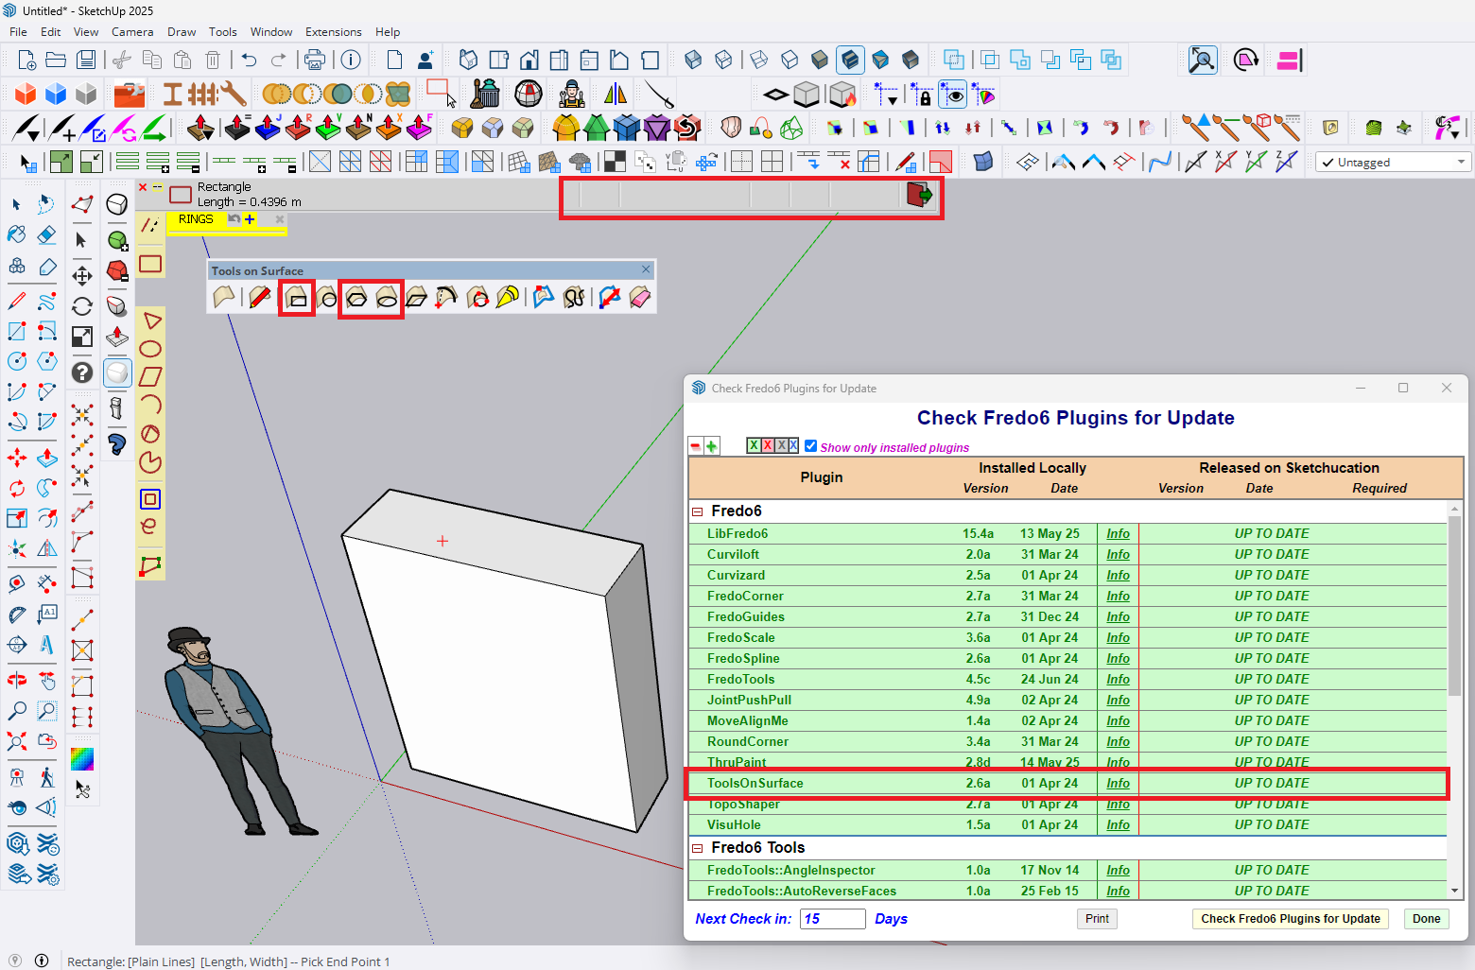Toggle the guide lock icon
The height and width of the screenshot is (970, 1475).
tap(920, 95)
